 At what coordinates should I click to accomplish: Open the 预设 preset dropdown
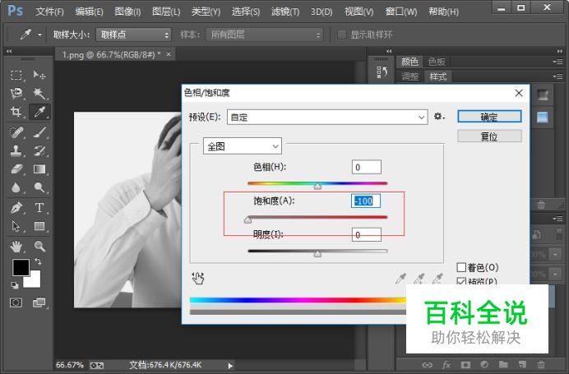tap(327, 118)
